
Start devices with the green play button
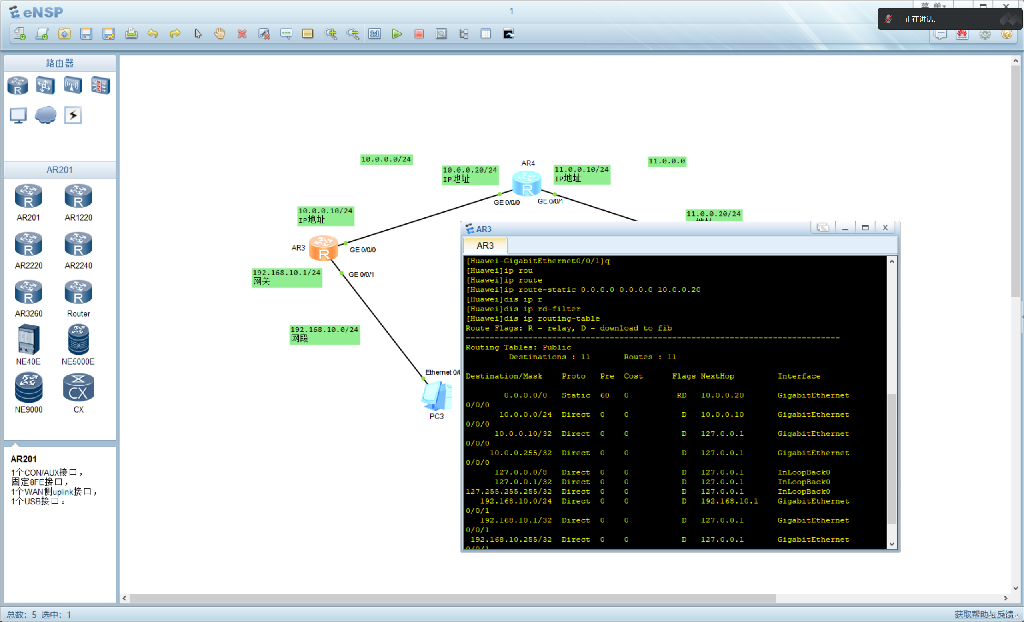click(397, 34)
